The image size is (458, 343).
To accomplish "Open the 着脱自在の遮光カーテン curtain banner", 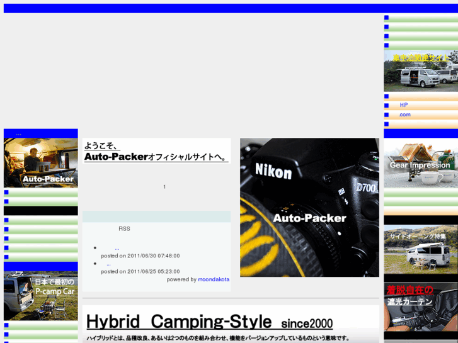I will pos(421,306).
